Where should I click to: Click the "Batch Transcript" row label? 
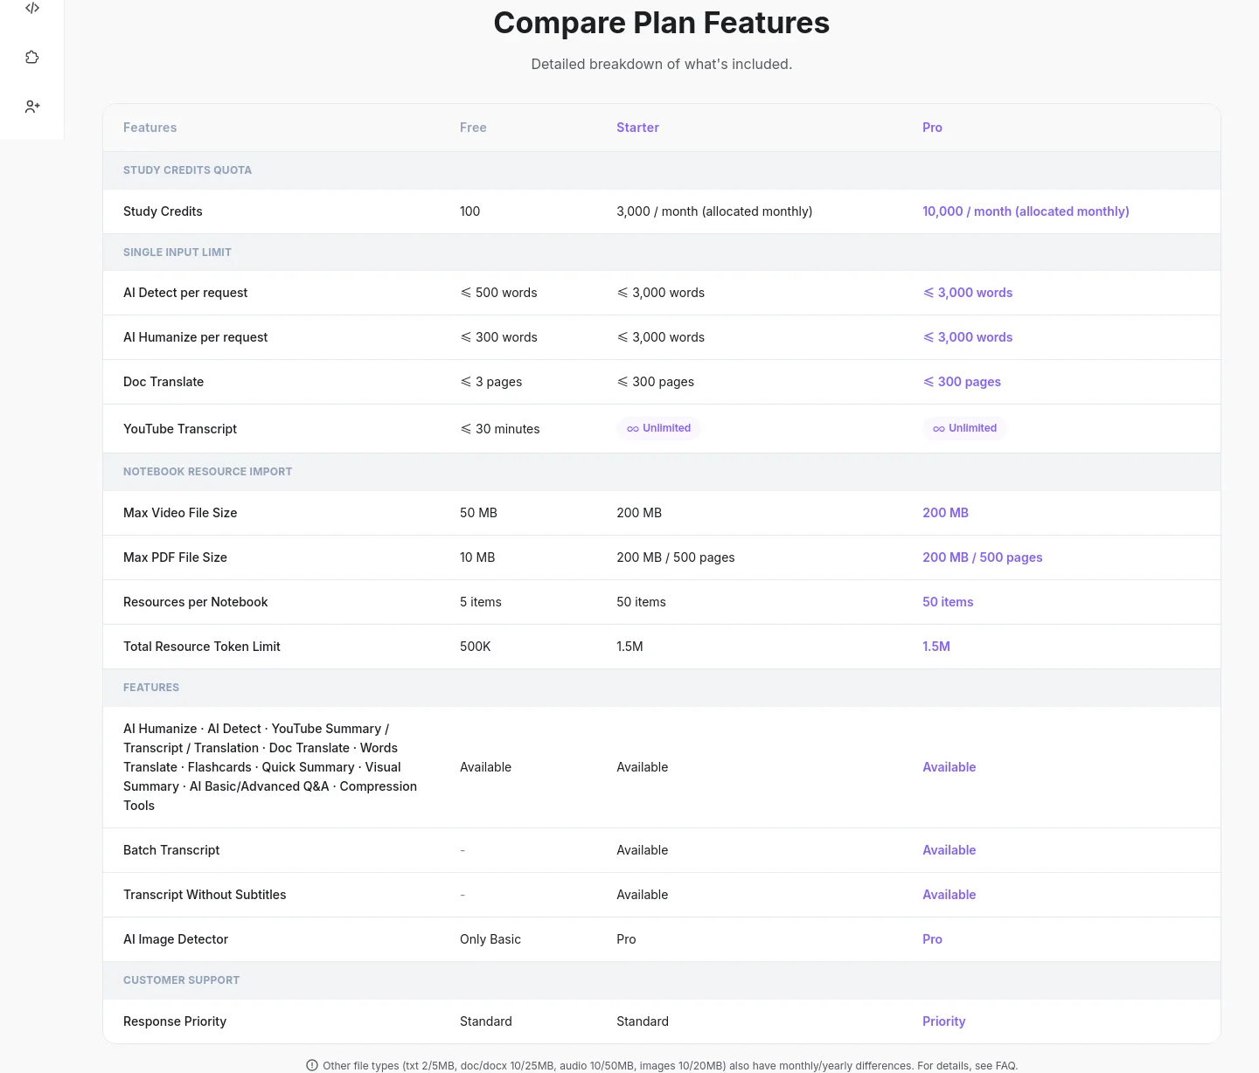tap(171, 850)
